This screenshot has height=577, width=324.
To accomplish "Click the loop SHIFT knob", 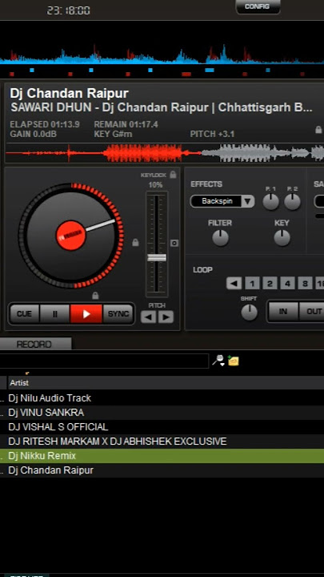I will pyautogui.click(x=249, y=312).
